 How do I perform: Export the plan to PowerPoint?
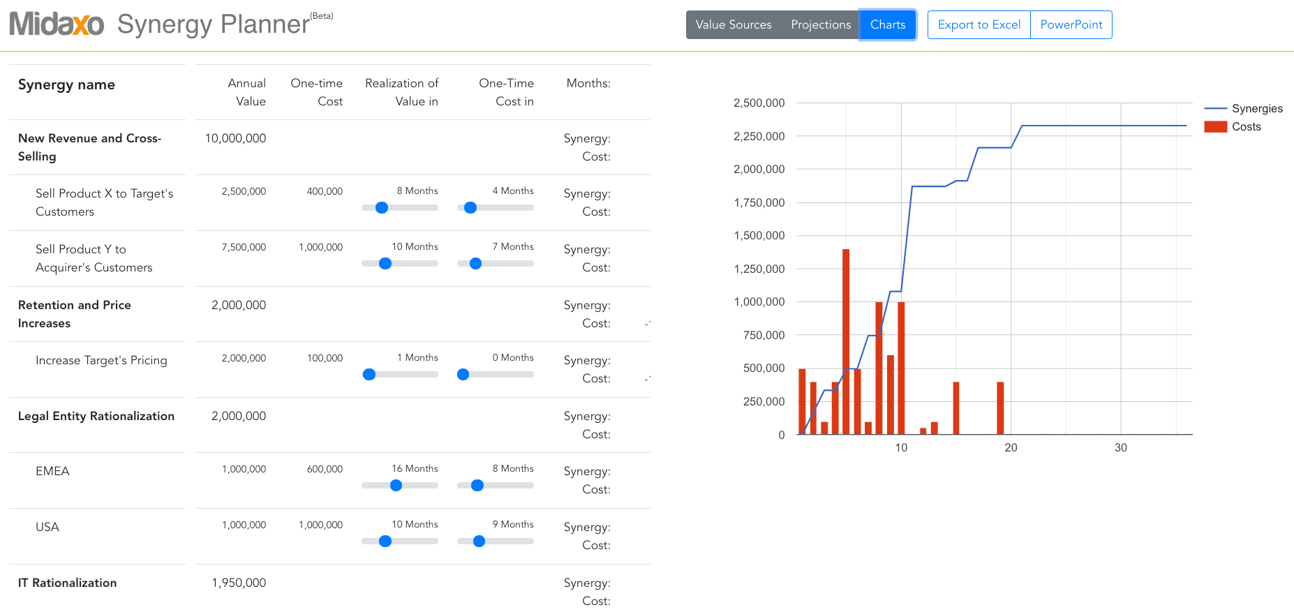[x=1071, y=24]
